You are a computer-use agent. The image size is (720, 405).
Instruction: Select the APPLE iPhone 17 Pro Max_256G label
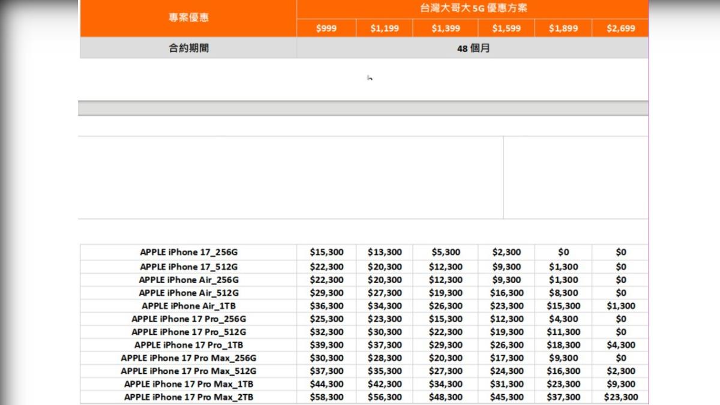[x=188, y=358]
